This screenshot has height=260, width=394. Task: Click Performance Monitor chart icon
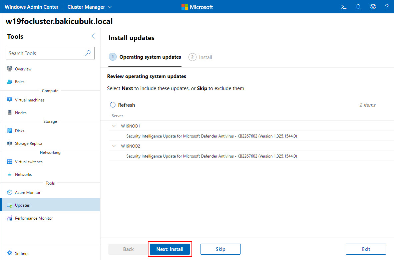[x=10, y=218]
